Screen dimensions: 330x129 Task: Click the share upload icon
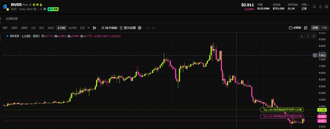320,6
